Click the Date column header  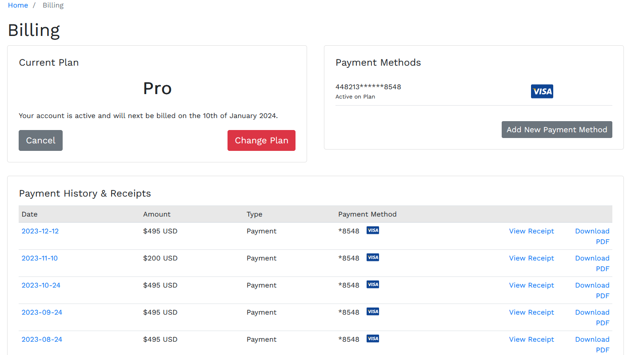click(29, 214)
